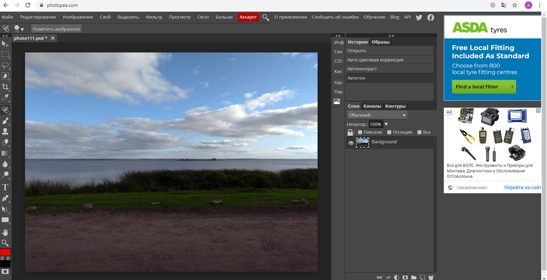The width and height of the screenshot is (547, 280).
Task: Open the Обучение link
Action: (374, 17)
